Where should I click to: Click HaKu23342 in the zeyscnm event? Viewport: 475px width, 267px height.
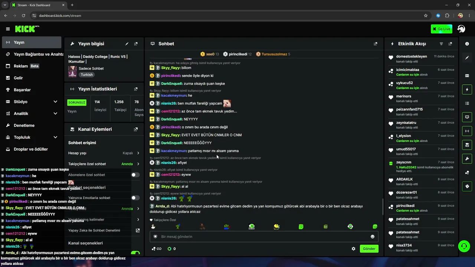point(408,167)
